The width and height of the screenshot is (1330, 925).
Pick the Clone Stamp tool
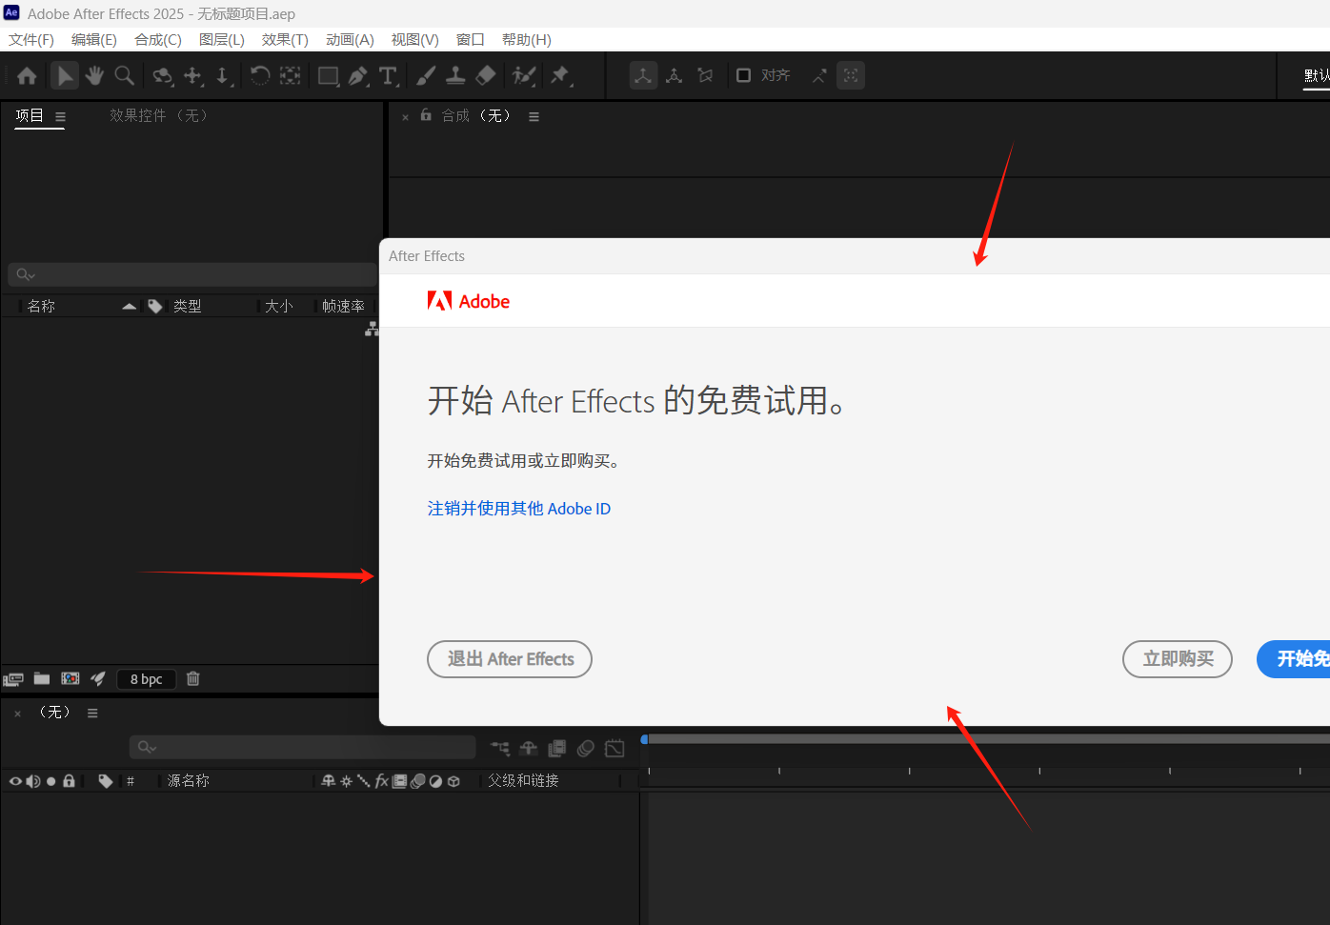click(x=455, y=75)
